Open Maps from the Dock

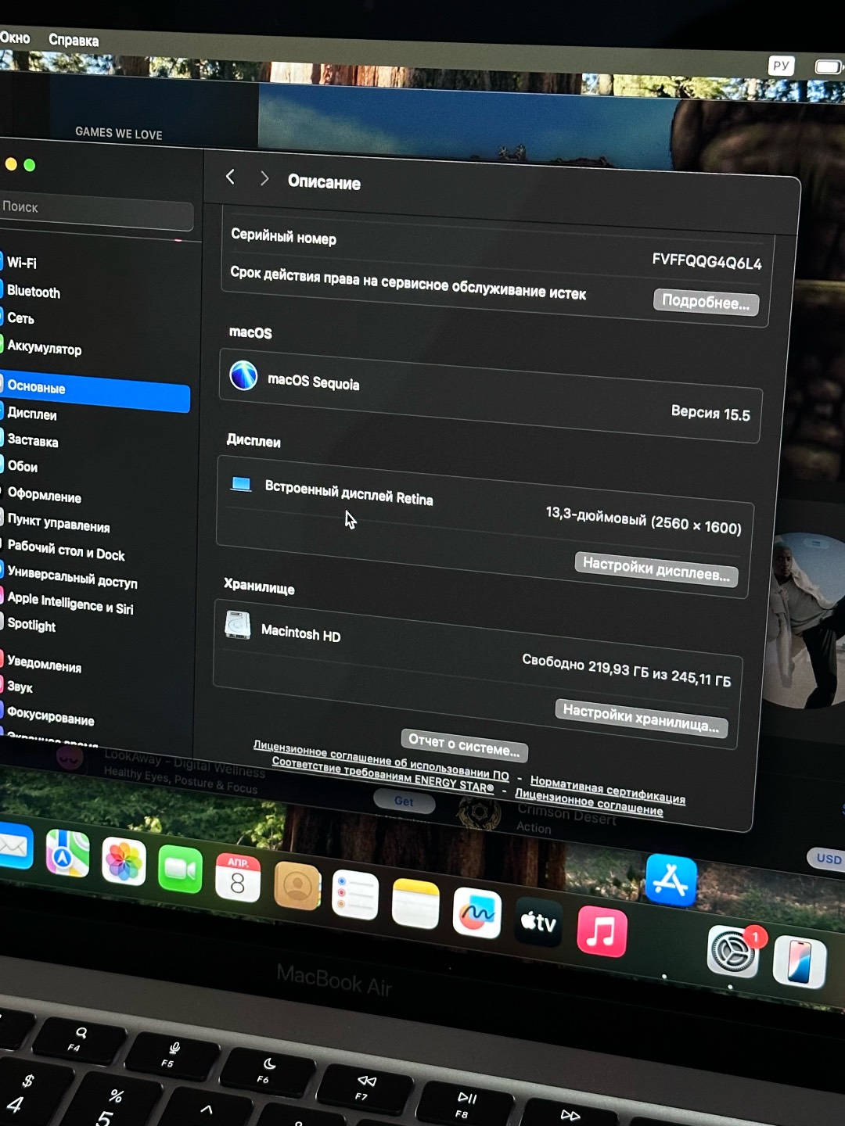pos(67,852)
